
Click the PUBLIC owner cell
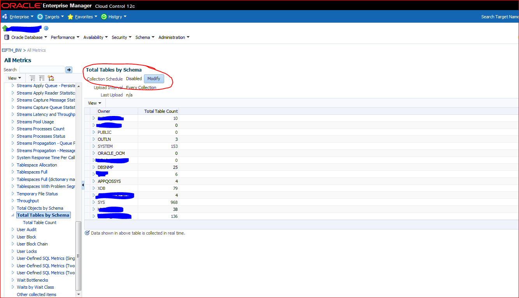[105, 132]
